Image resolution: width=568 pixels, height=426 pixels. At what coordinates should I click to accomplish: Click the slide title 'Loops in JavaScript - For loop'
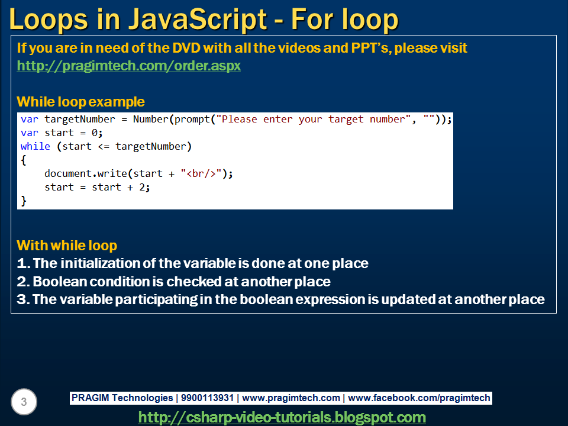[204, 19]
